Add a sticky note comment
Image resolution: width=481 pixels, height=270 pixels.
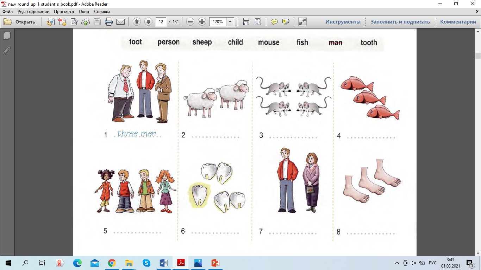[x=274, y=22]
